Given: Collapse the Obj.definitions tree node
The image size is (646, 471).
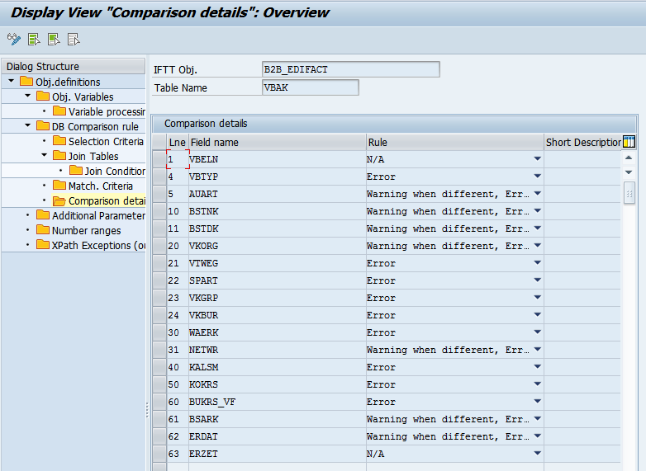Looking at the screenshot, I should (11, 82).
